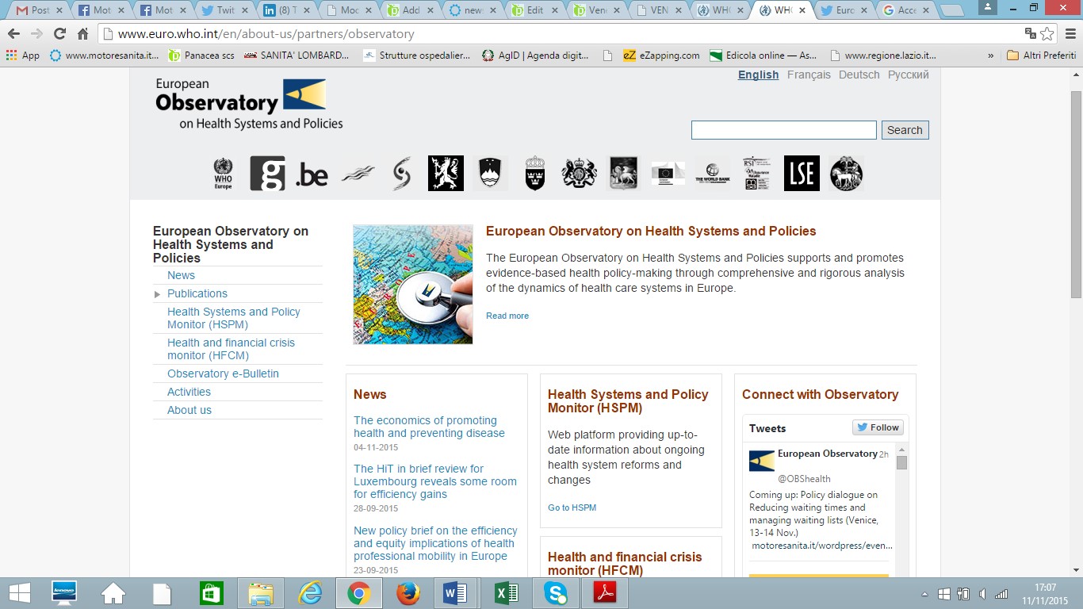Switch to the Gmail tab
Viewport: 1083px width, 609px height.
(40, 10)
